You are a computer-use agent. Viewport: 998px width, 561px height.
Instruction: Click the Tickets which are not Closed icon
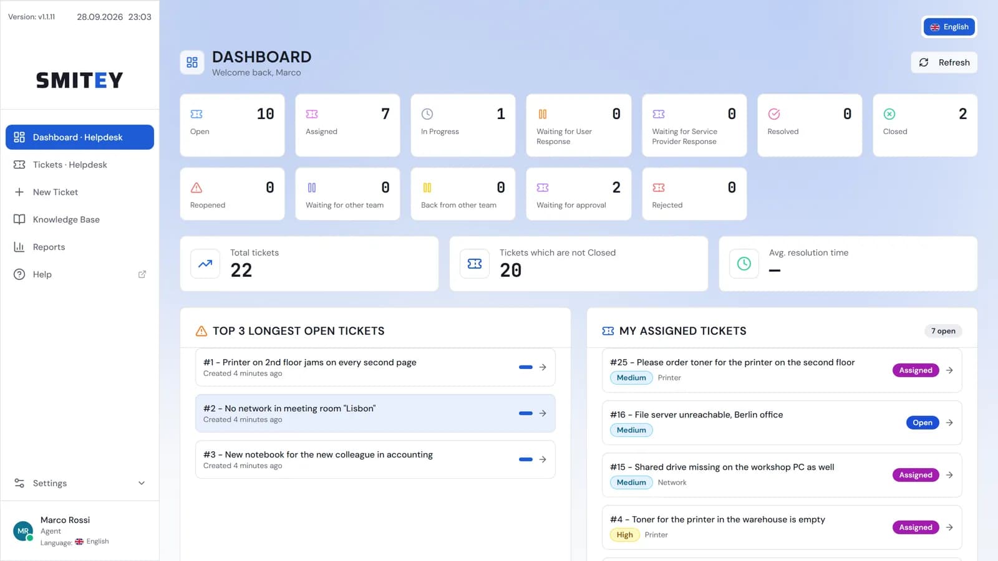coord(475,264)
